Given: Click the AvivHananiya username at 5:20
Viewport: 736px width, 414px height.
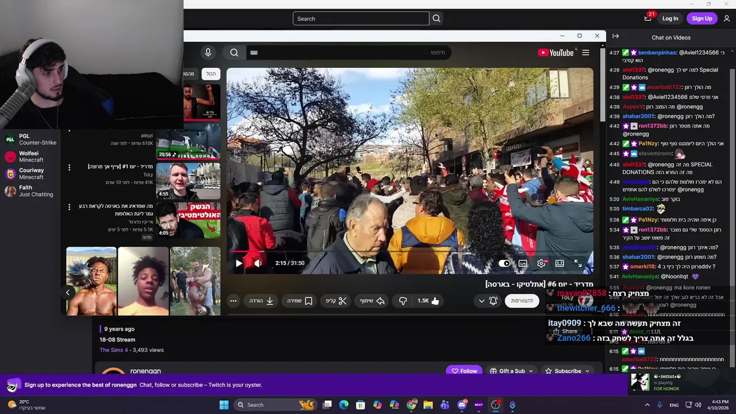Looking at the screenshot, I should coord(641,199).
